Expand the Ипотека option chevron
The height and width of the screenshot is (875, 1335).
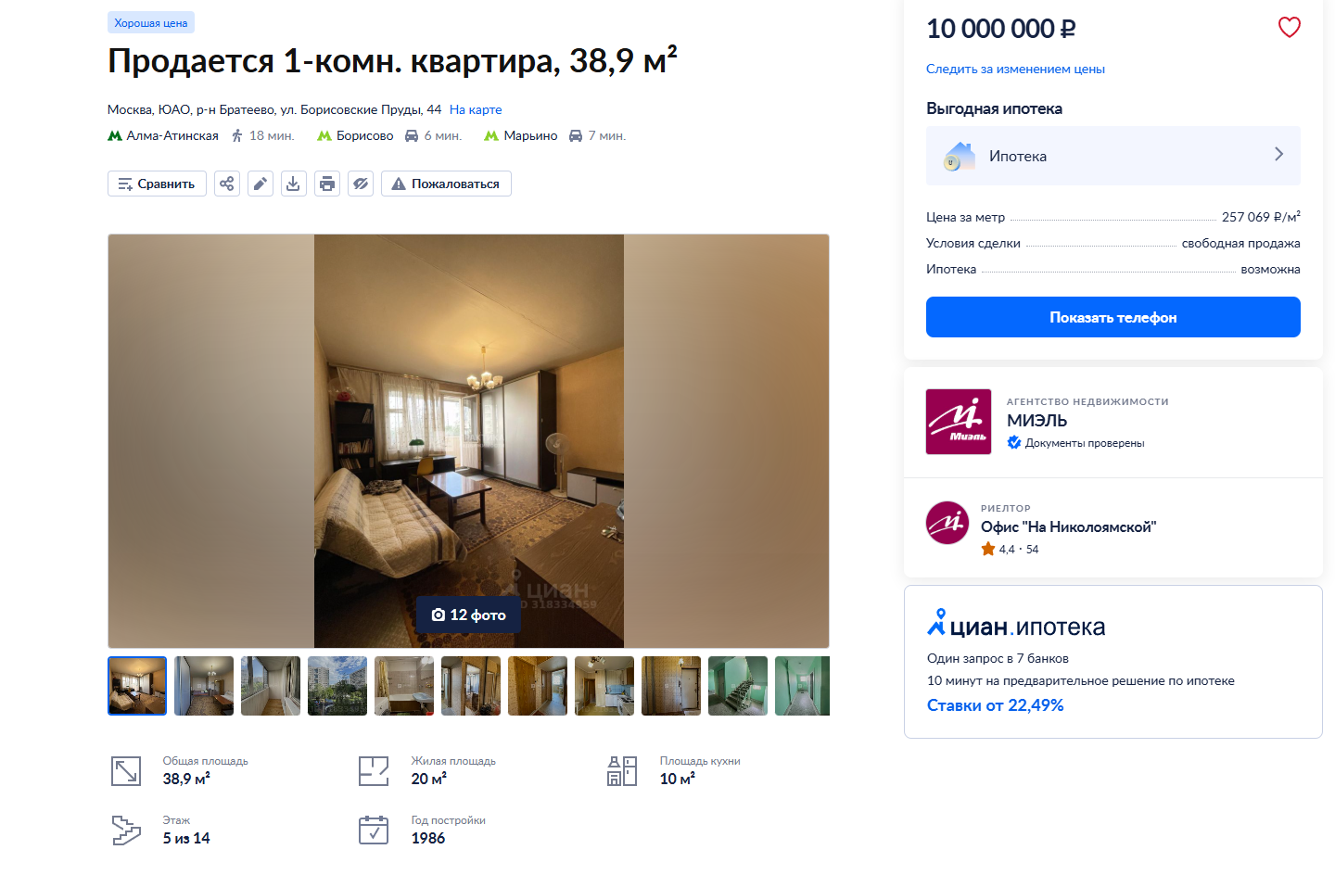point(1278,155)
